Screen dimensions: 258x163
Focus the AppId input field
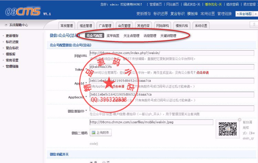[172, 81]
